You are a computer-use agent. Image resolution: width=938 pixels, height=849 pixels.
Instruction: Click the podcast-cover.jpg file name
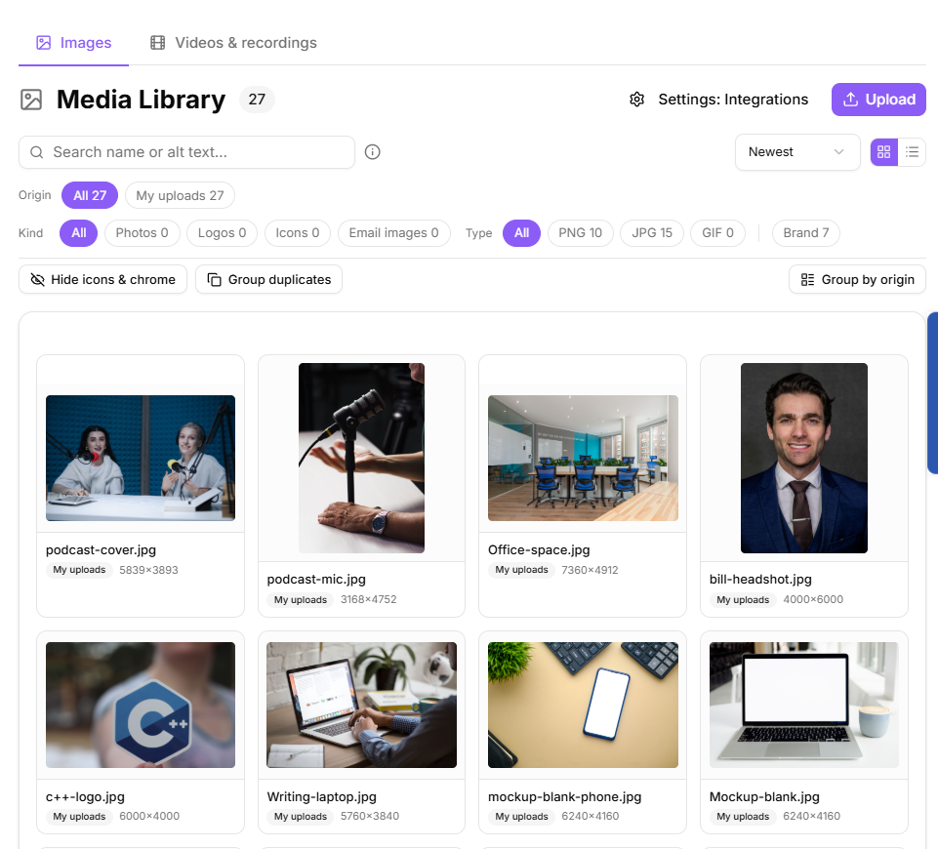[102, 550]
